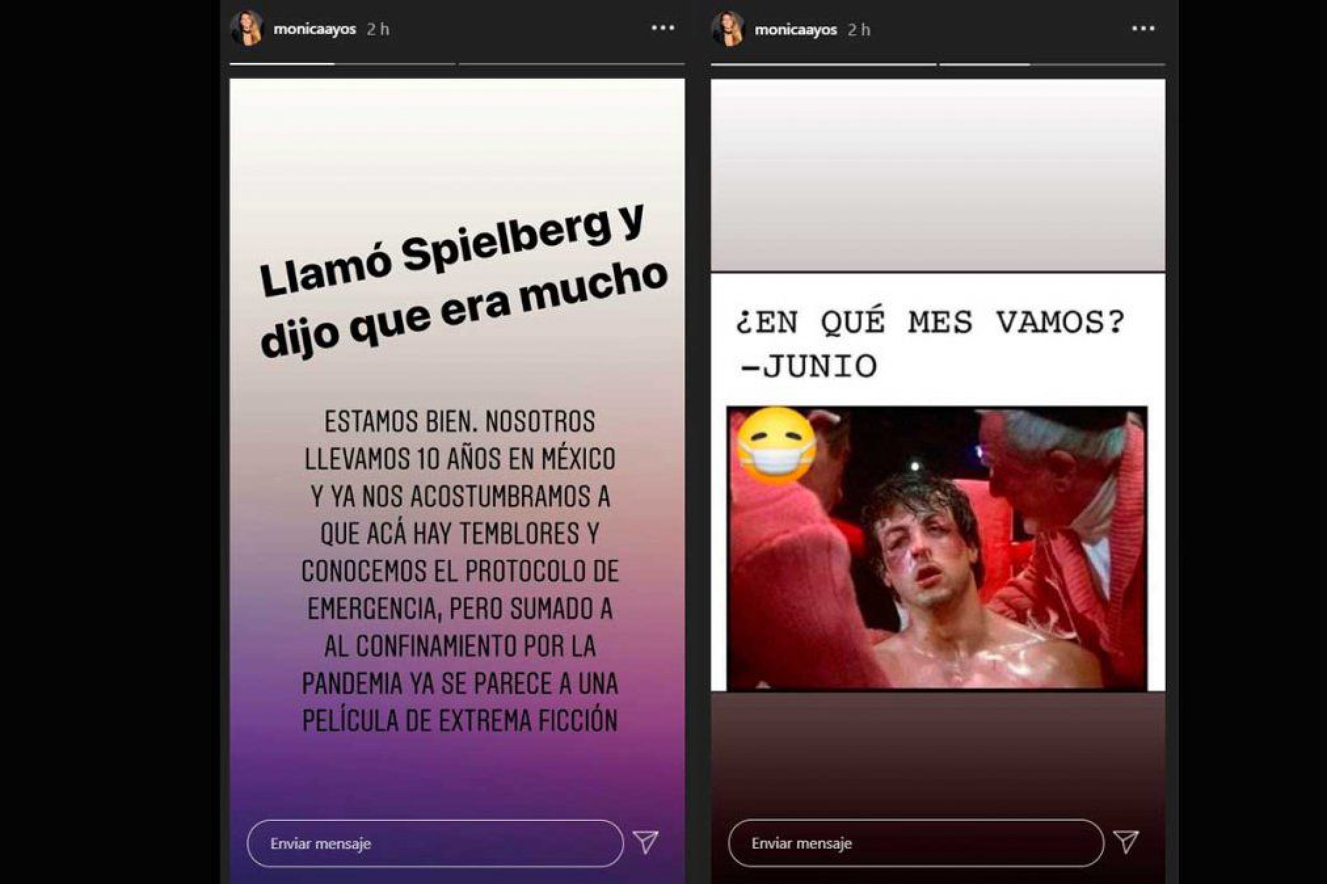Click monicaayos username on left story

tap(315, 30)
